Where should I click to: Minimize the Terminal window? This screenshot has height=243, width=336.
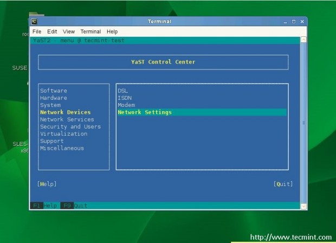(285, 22)
